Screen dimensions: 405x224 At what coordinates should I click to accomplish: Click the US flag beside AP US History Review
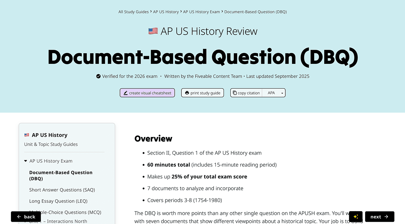click(x=153, y=31)
